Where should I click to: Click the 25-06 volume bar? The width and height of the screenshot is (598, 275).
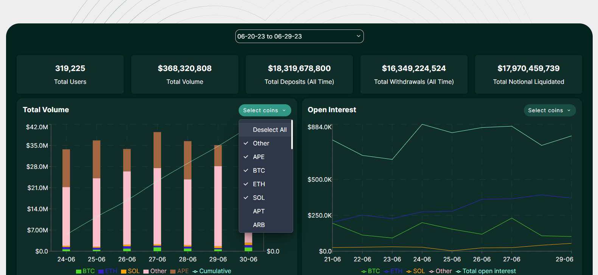click(96, 196)
